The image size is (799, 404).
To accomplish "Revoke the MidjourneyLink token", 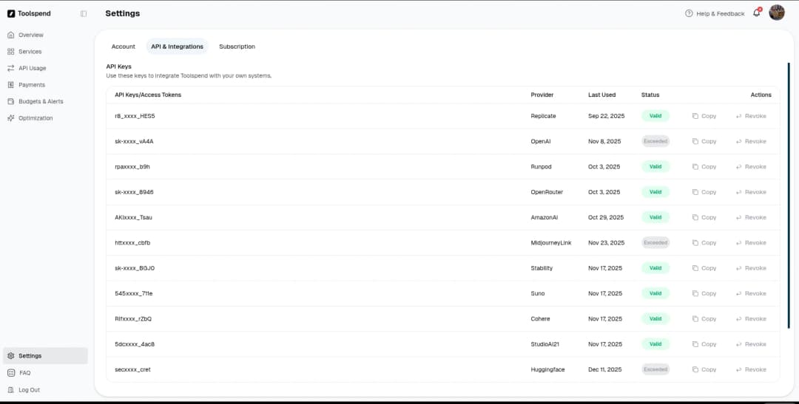I will click(751, 243).
